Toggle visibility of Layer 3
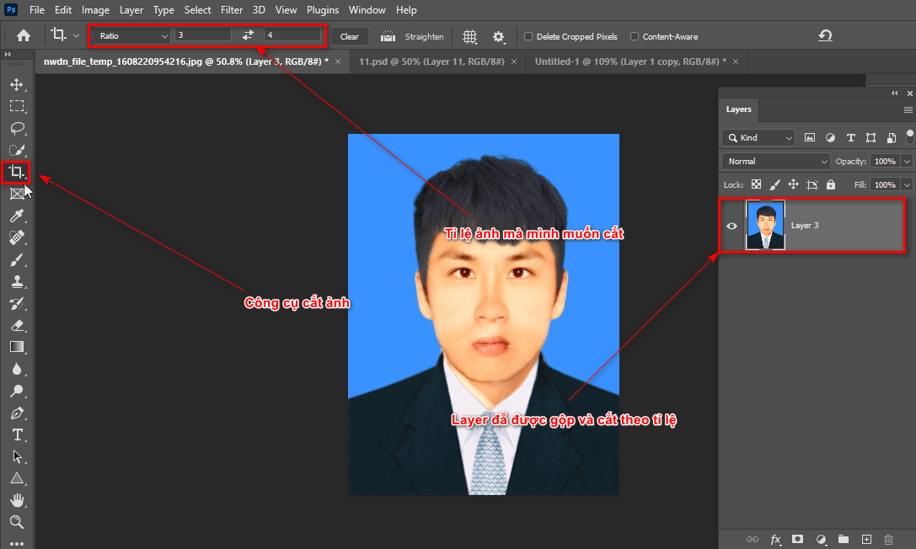The width and height of the screenshot is (916, 549). [731, 225]
